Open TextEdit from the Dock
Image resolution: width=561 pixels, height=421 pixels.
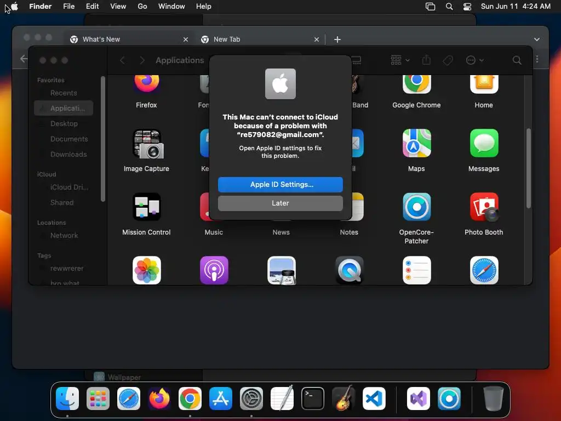pyautogui.click(x=282, y=399)
